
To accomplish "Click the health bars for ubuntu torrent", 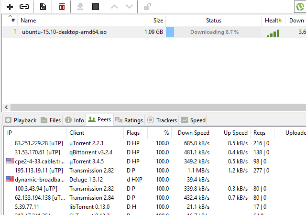I will tap(273, 33).
